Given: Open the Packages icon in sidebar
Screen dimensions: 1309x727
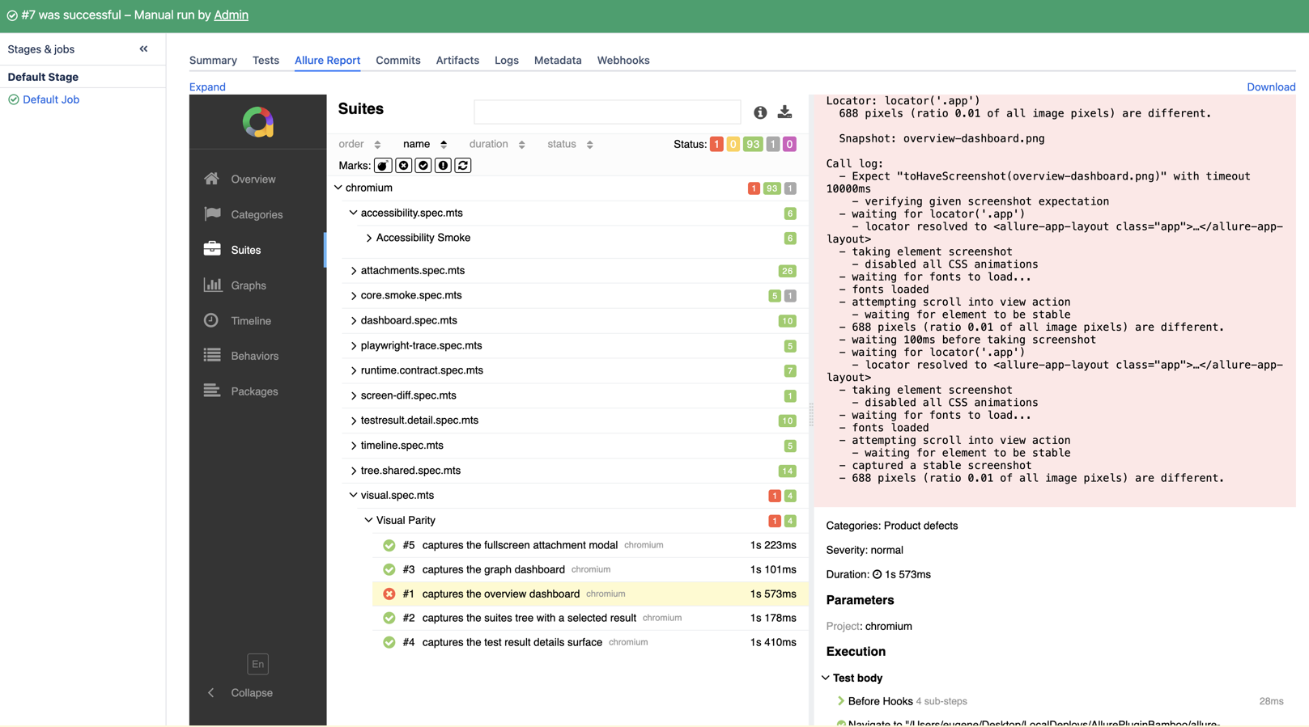Looking at the screenshot, I should coord(212,391).
